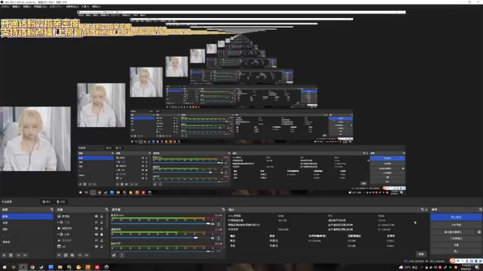Open File Explorer from the taskbar
483x271 pixels.
tap(60, 267)
